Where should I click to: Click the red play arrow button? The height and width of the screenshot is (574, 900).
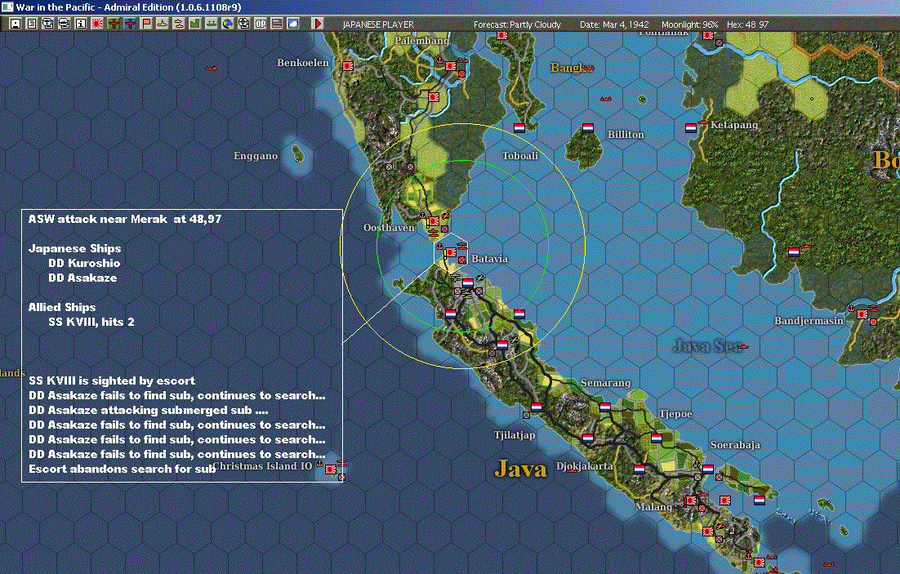(318, 24)
